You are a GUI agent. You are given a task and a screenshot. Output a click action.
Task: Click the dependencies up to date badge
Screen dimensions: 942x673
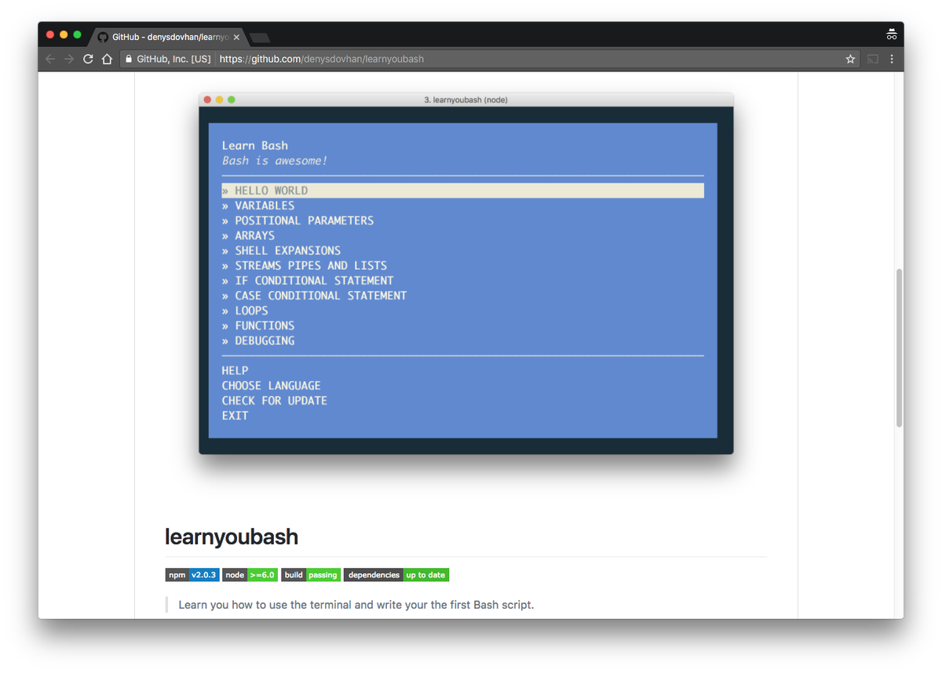(x=396, y=575)
